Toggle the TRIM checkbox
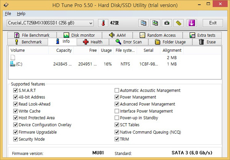This screenshot has height=160, width=230. pos(117,139)
